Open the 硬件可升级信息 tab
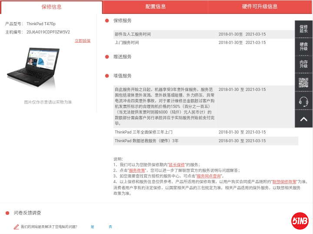 (x=260, y=7)
